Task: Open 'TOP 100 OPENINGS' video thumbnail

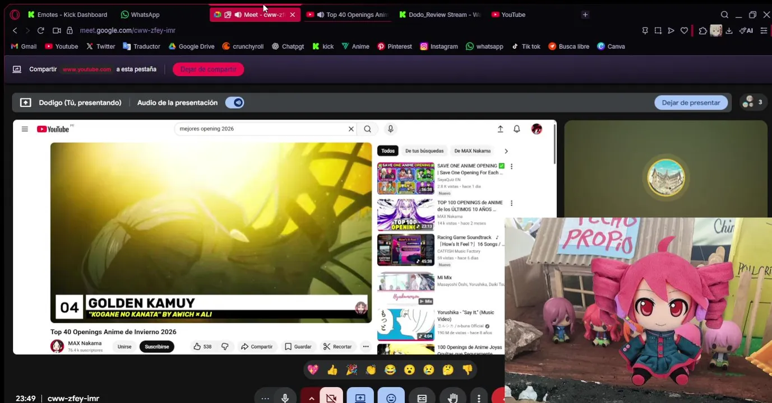Action: [x=406, y=215]
